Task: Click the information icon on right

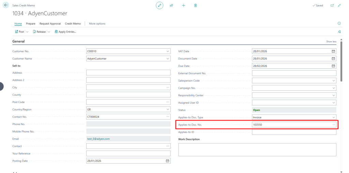Action: click(339, 23)
